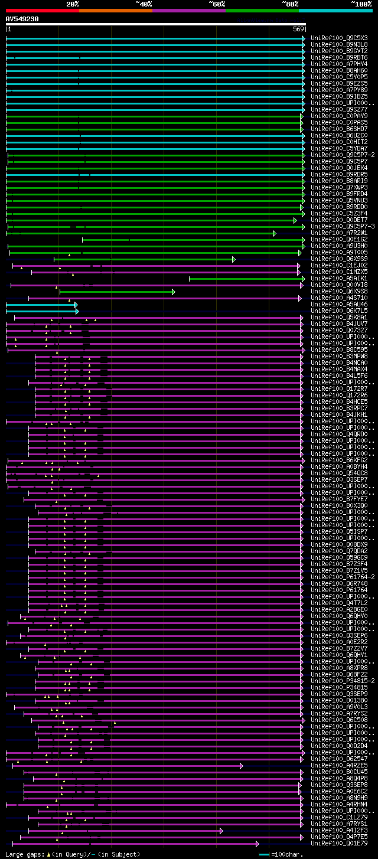This screenshot has height=859, width=378.
Task: Select the UniRef100_A9T005 label
Action: coord(339,252)
